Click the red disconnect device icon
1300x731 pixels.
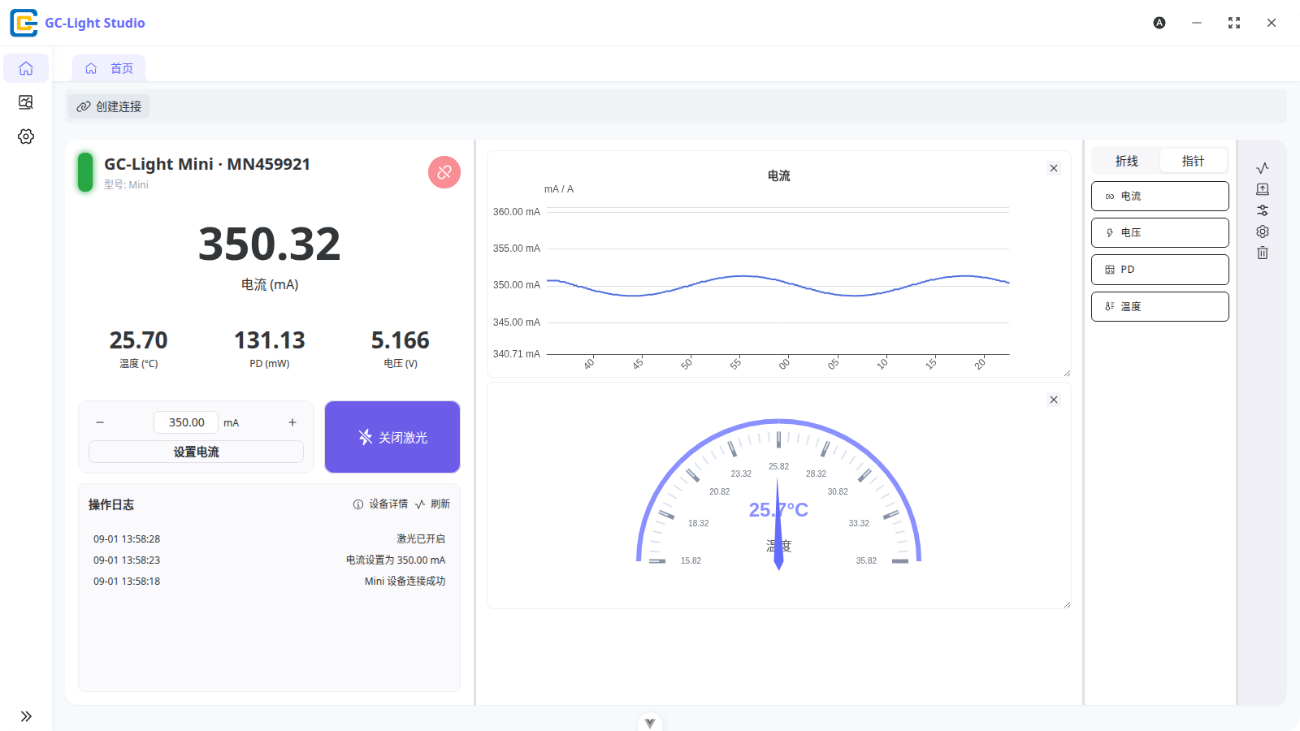(444, 172)
